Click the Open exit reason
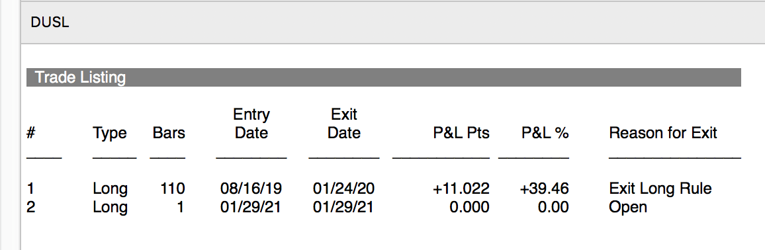This screenshot has width=765, height=250. (x=628, y=208)
